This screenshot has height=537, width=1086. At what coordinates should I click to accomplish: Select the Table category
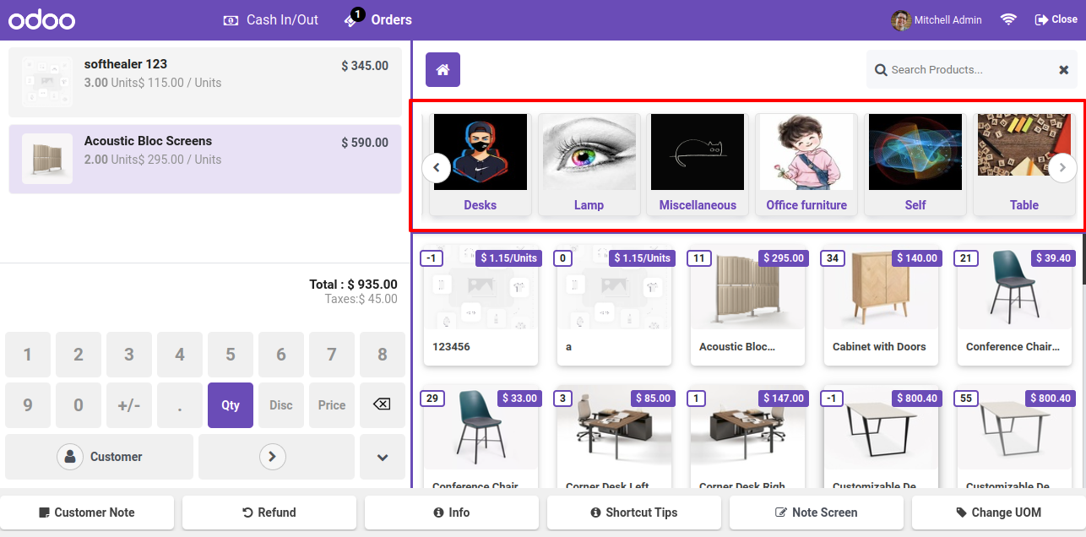1024,165
